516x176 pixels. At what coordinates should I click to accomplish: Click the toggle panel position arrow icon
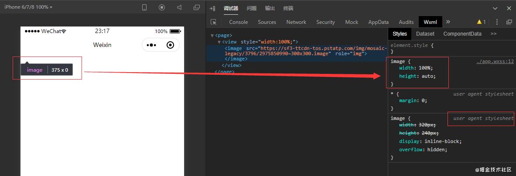click(x=212, y=9)
